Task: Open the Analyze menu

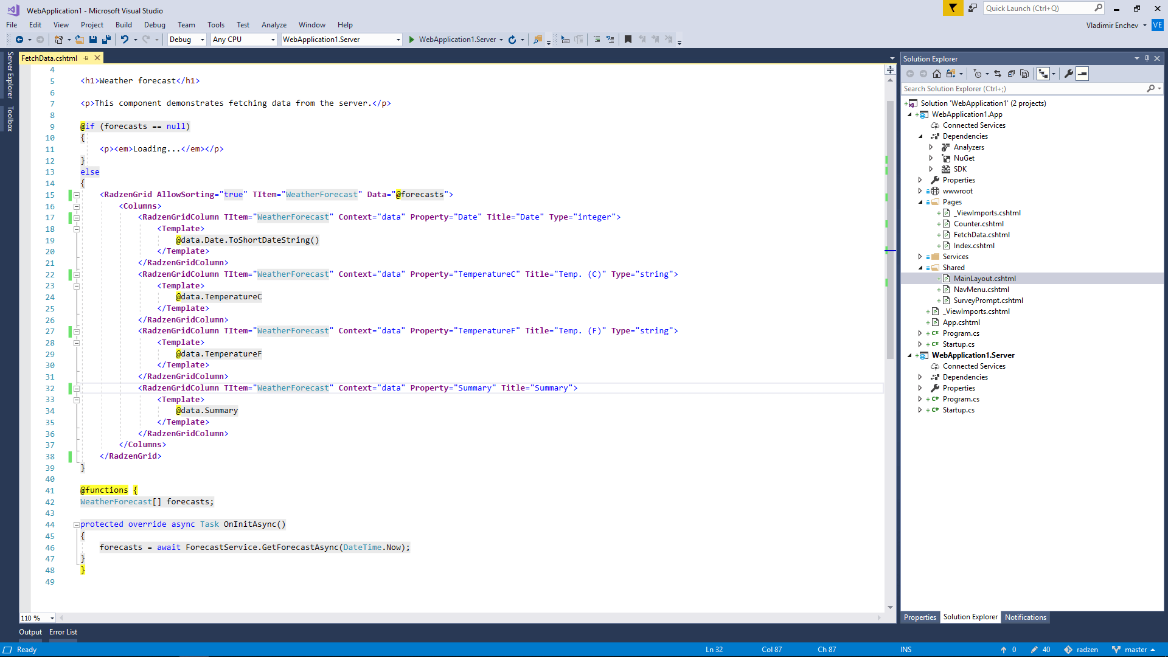Action: pyautogui.click(x=274, y=25)
